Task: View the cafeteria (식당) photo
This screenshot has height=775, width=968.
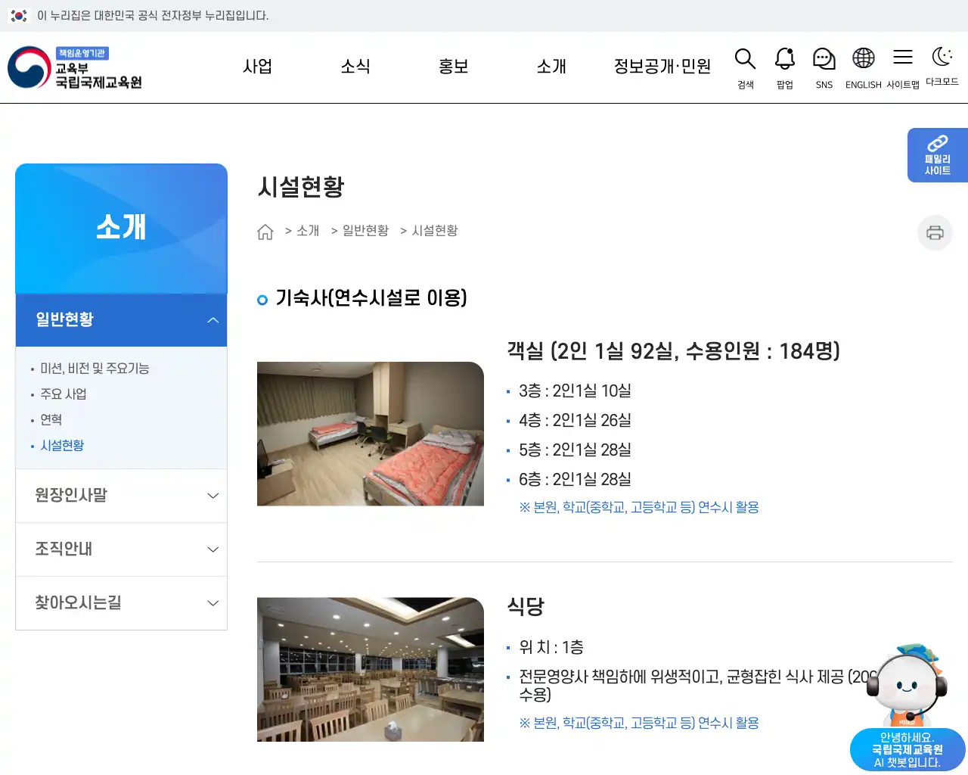Action: click(x=371, y=669)
